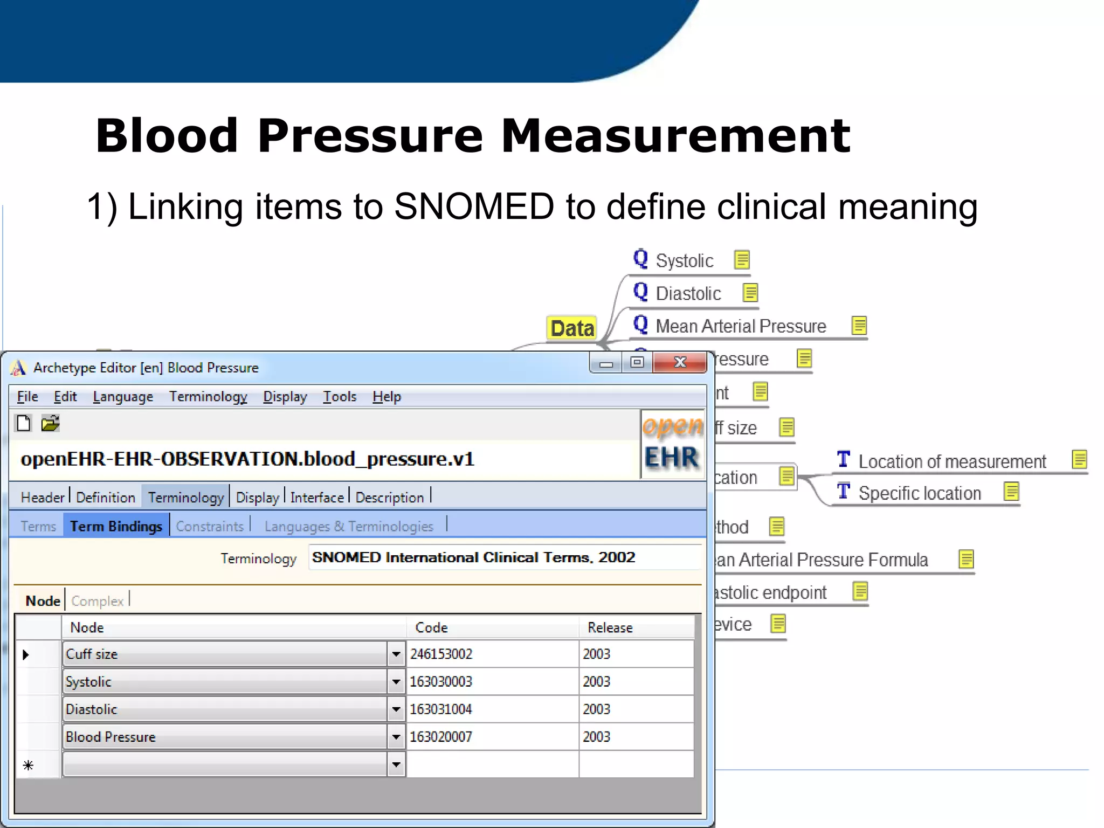
Task: Open the Display menu in menu bar
Action: pos(285,396)
